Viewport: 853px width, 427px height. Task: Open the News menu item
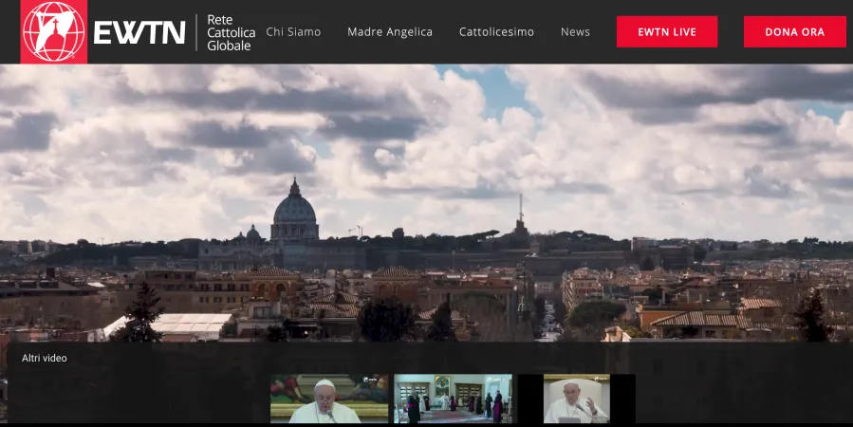click(x=576, y=32)
